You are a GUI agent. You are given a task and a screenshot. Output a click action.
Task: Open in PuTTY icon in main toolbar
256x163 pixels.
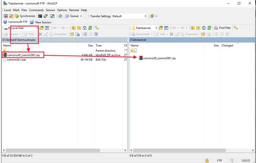coord(45,16)
